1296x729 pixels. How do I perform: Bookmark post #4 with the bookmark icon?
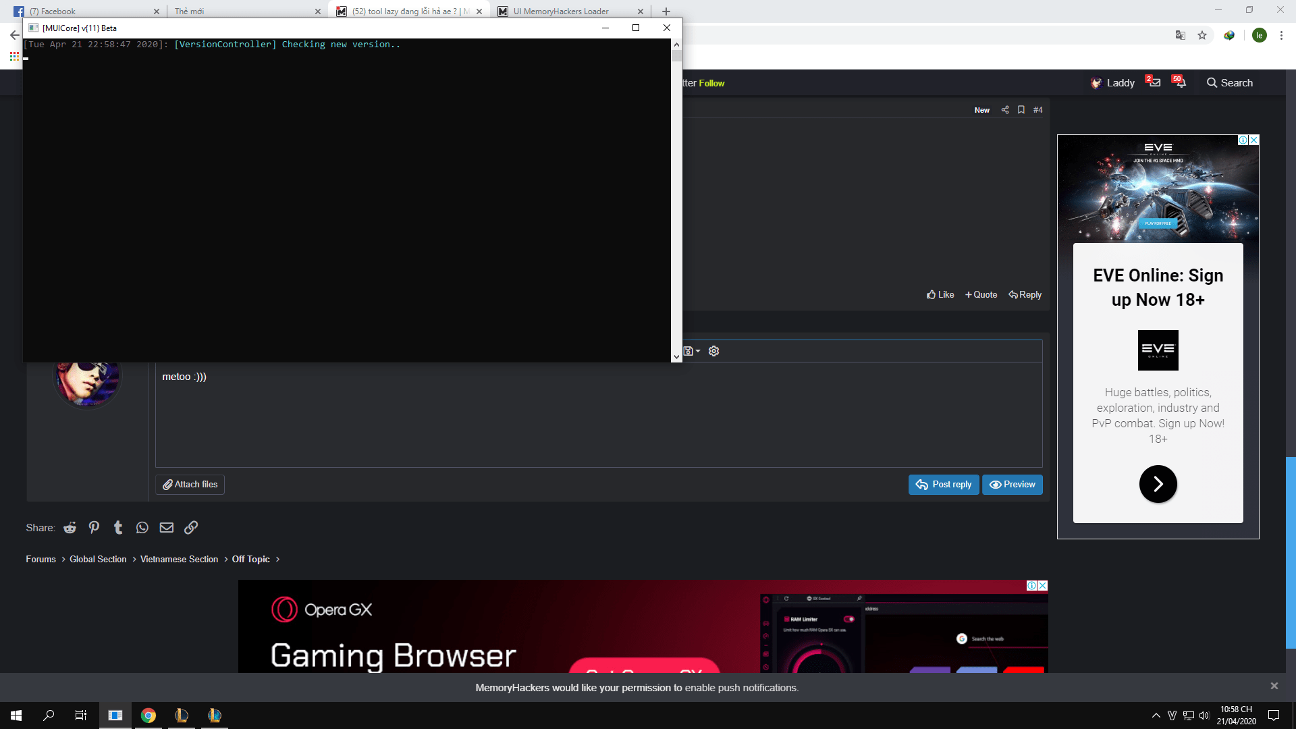(x=1021, y=109)
